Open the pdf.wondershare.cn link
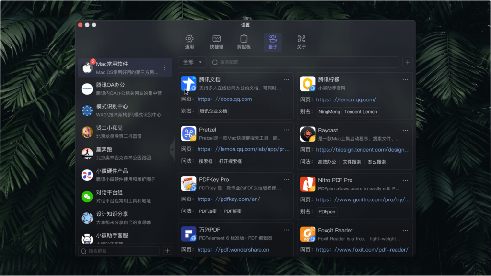 233,250
